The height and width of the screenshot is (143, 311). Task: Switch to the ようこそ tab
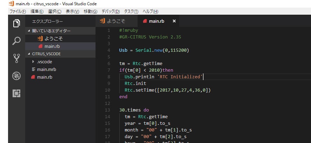pyautogui.click(x=116, y=21)
